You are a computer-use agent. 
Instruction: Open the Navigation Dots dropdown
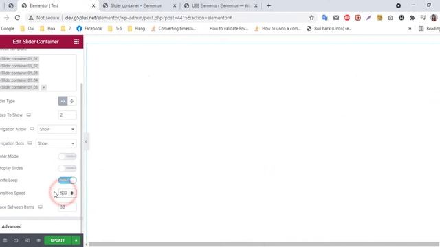pos(56,143)
